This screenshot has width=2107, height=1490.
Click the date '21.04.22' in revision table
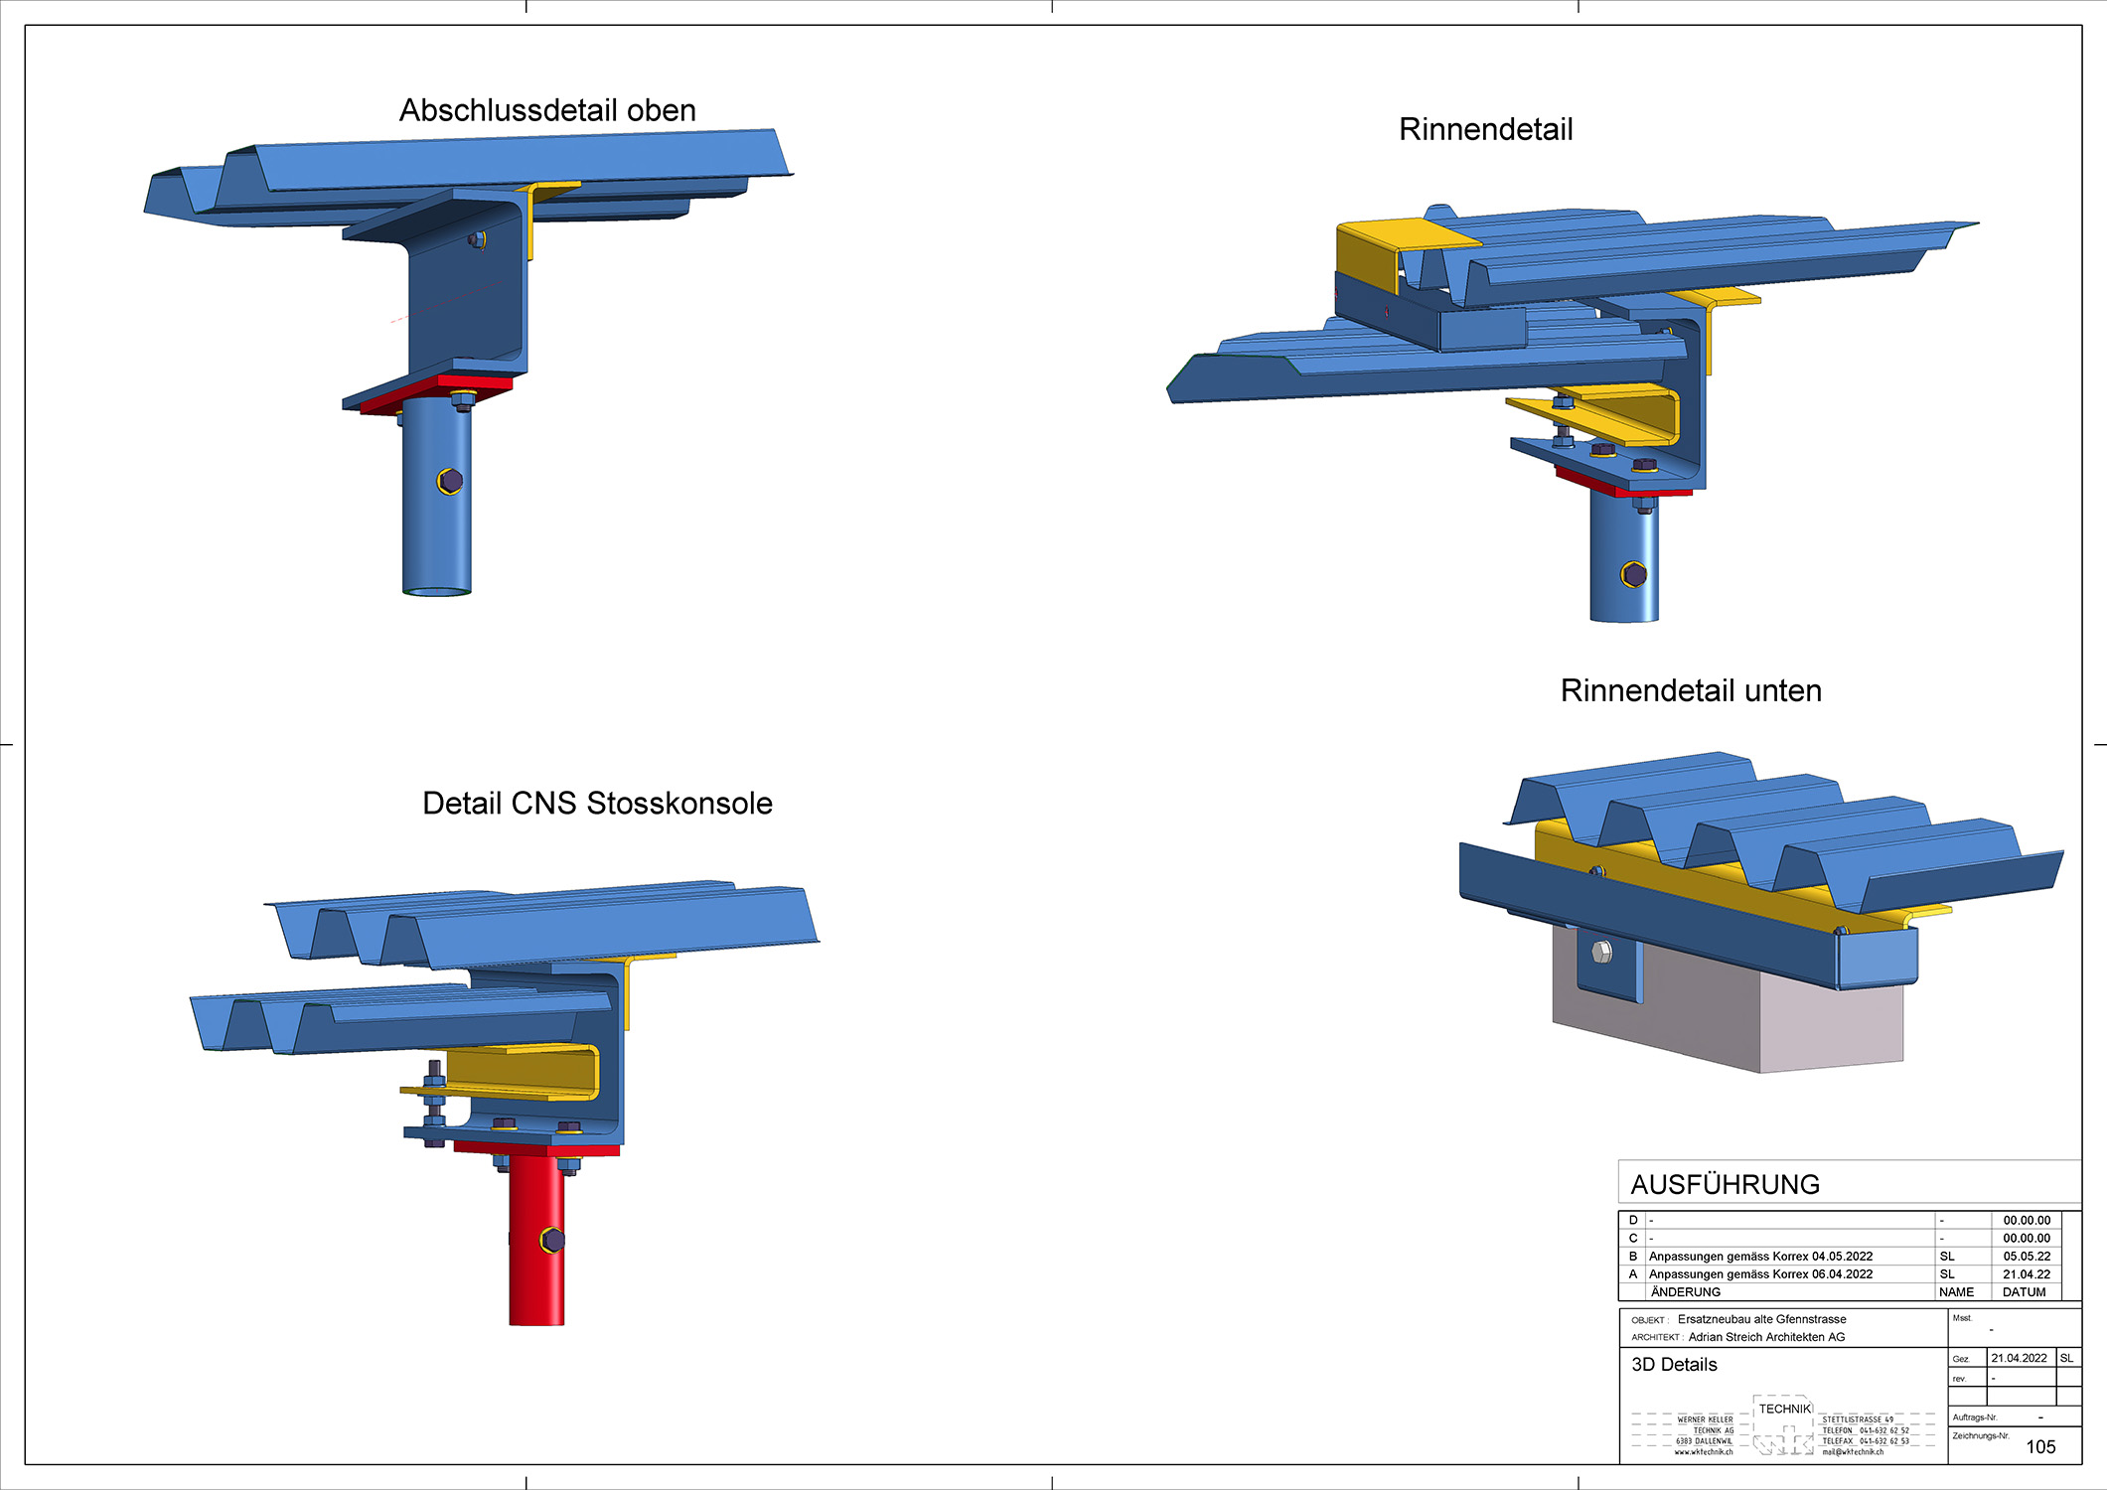pyautogui.click(x=2027, y=1274)
